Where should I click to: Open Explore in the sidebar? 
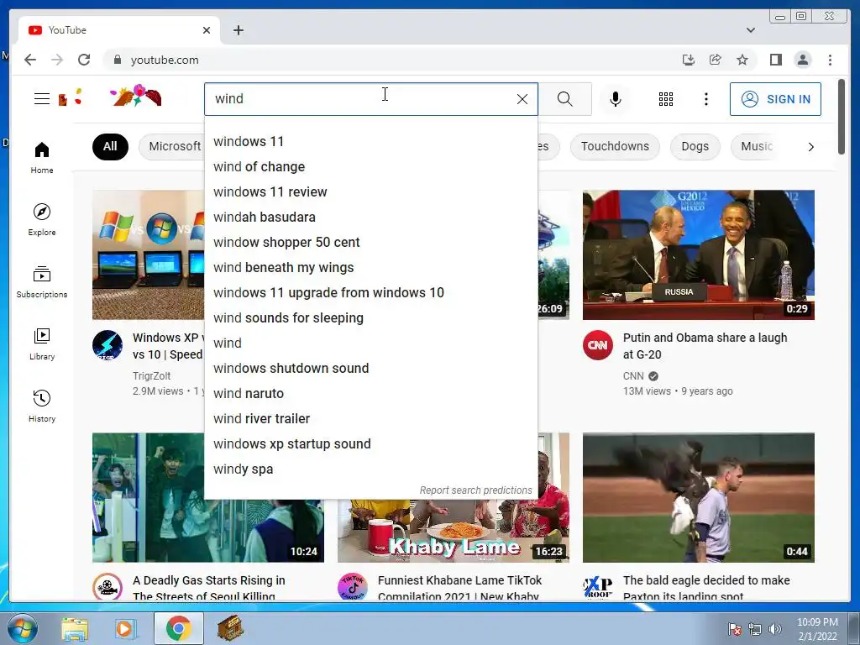(x=42, y=219)
